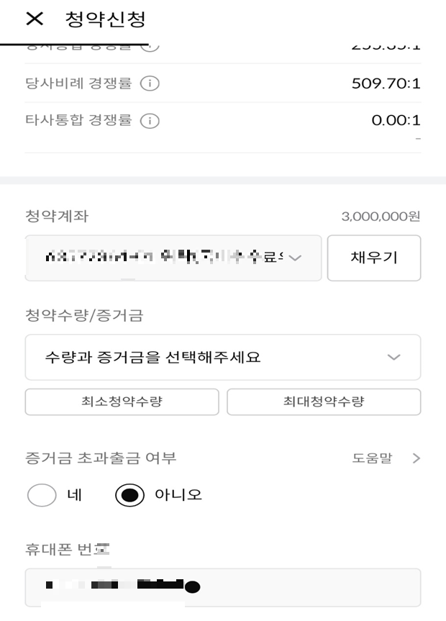Click the 최대청약수량 button
The height and width of the screenshot is (621, 446).
pyautogui.click(x=324, y=402)
